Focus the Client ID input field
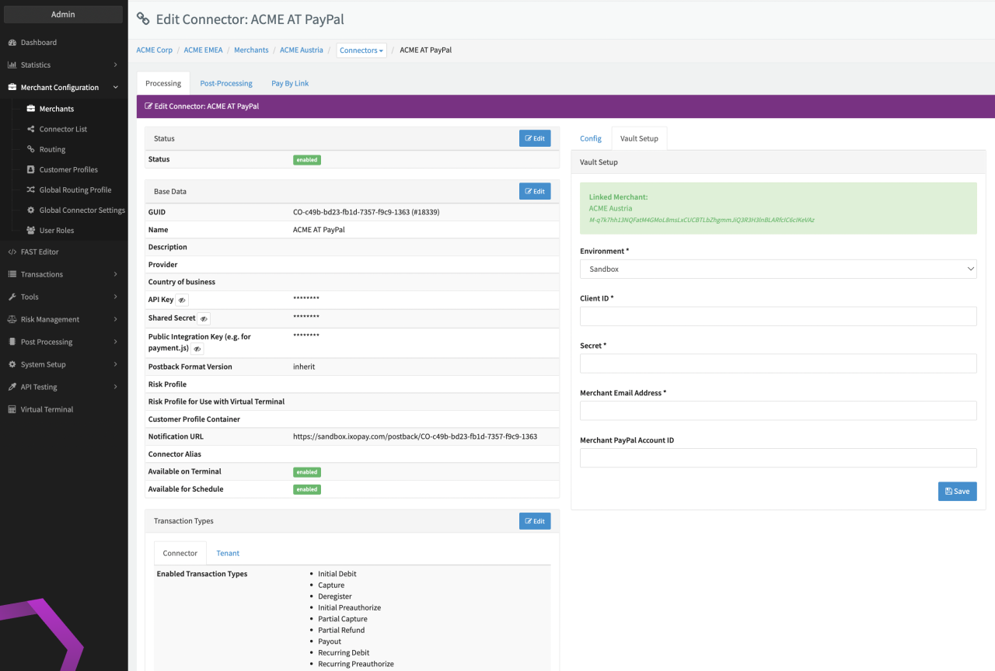The width and height of the screenshot is (995, 671). tap(777, 316)
